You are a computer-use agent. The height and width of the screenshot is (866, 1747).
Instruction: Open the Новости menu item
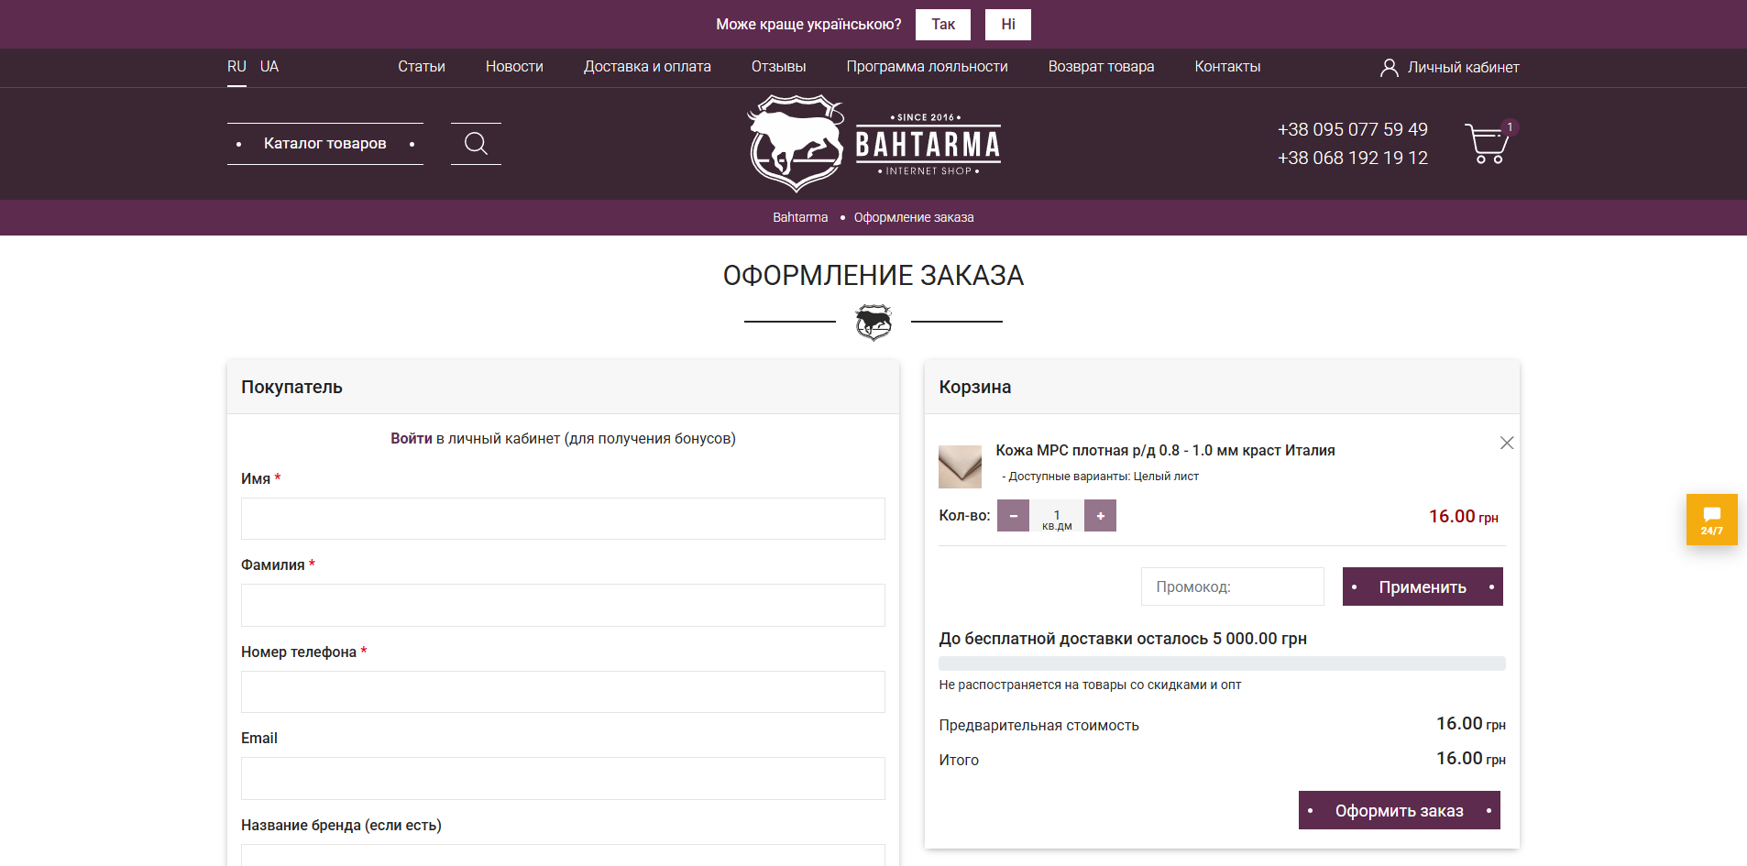coord(514,67)
